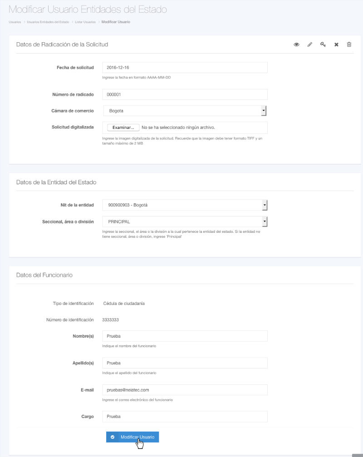Navigate to Listar Usuarios breadcrumb

pyautogui.click(x=85, y=22)
